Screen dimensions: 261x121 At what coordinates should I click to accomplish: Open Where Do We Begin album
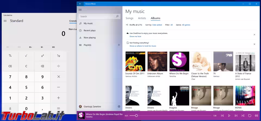(x=179, y=61)
